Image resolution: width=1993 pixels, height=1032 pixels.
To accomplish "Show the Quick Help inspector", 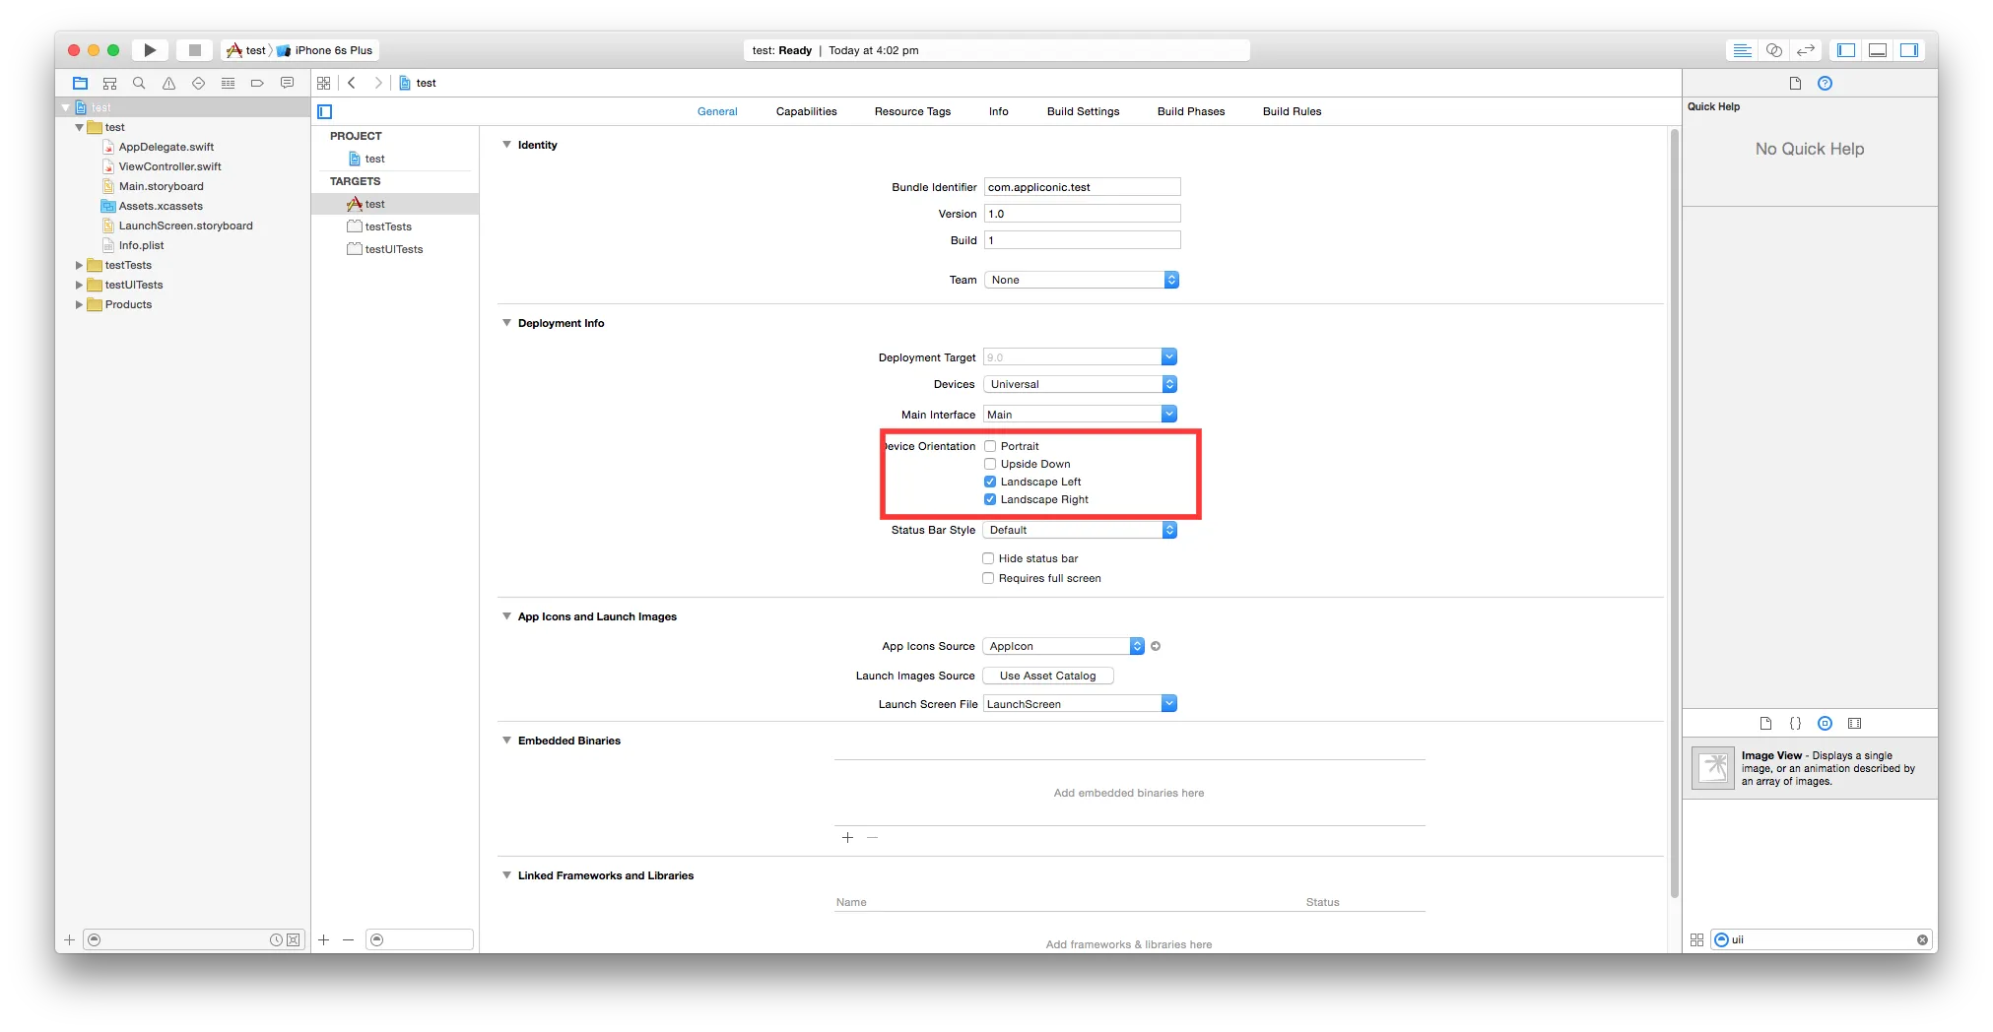I will coord(1825,84).
